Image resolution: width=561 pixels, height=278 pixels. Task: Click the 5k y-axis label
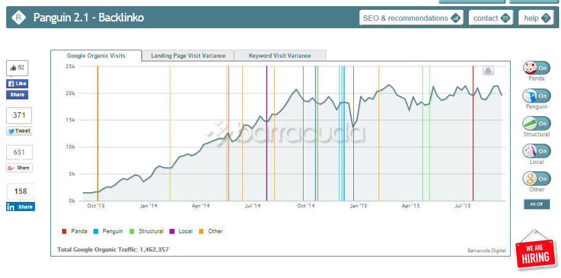[71, 174]
